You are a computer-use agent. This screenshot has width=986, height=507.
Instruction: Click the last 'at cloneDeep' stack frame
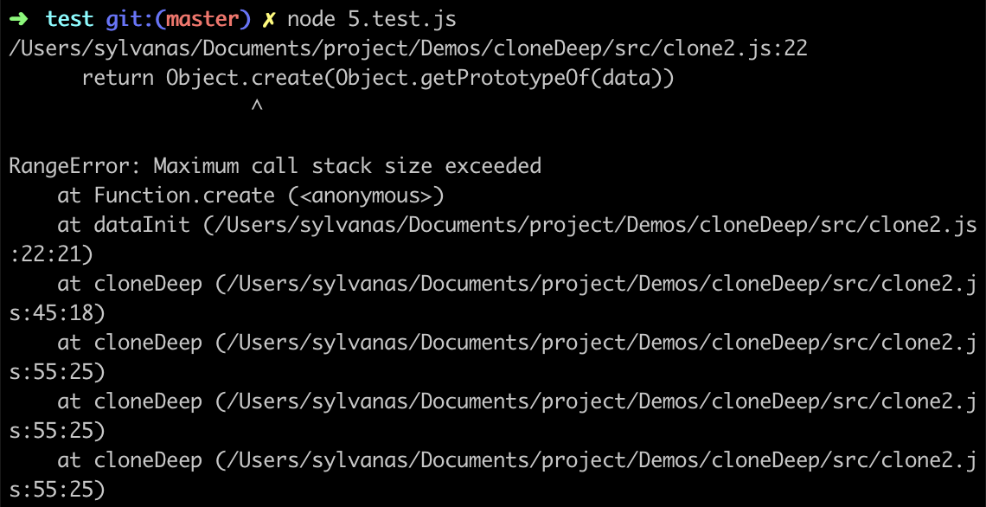pos(517,459)
